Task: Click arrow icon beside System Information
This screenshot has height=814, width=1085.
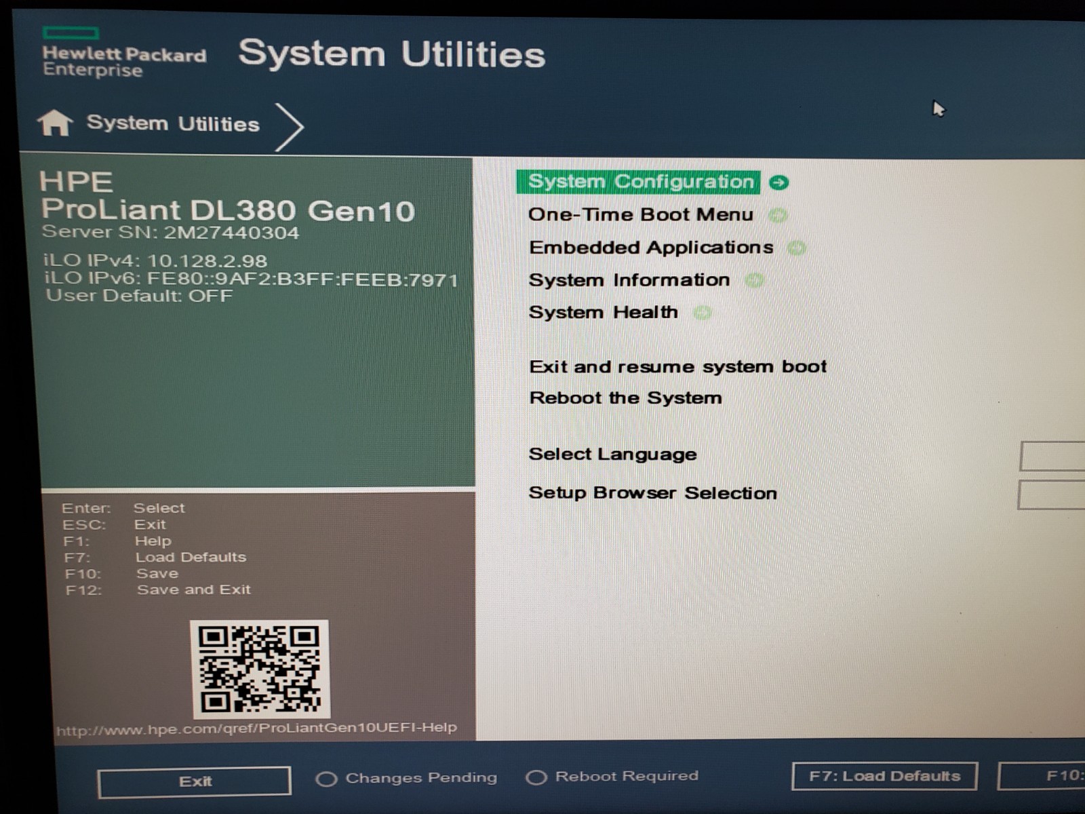Action: coord(754,280)
